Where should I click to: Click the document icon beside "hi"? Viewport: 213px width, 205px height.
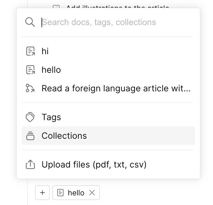pyautogui.click(x=30, y=51)
